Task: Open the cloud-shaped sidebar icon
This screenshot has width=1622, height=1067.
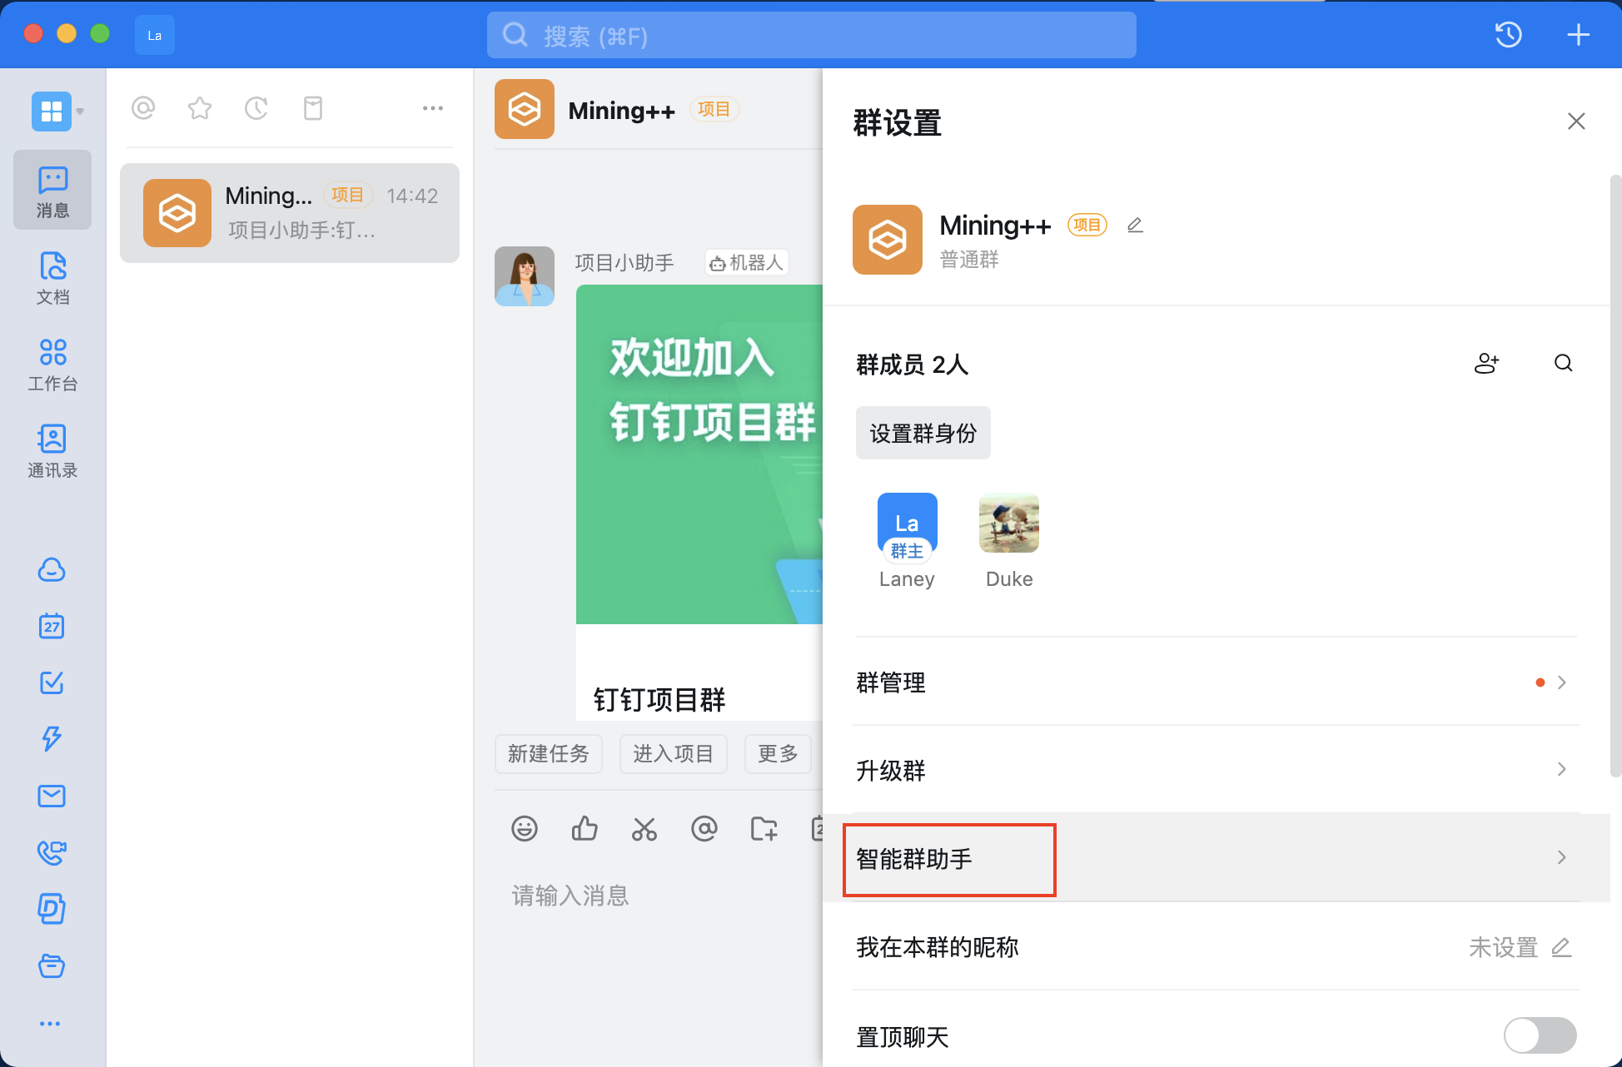Action: tap(52, 570)
